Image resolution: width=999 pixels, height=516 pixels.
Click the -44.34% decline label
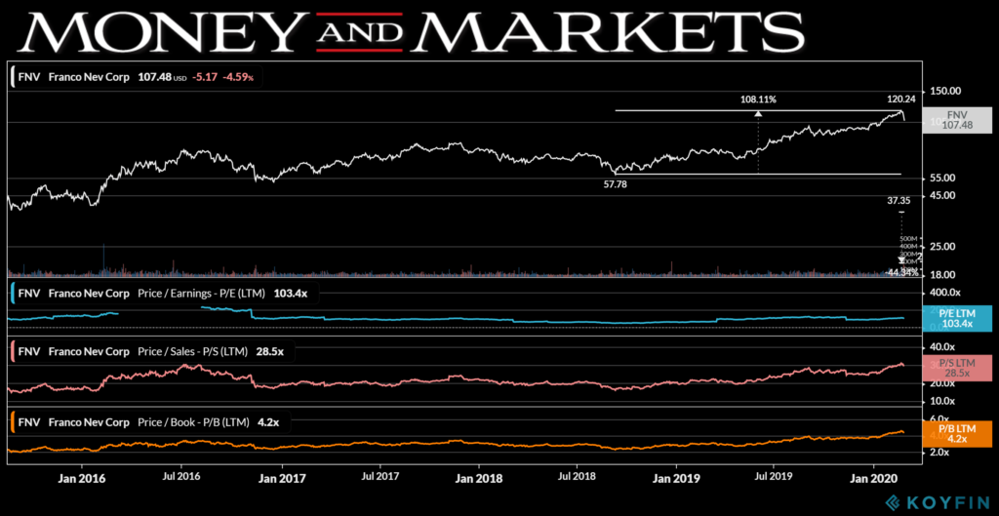(x=900, y=272)
